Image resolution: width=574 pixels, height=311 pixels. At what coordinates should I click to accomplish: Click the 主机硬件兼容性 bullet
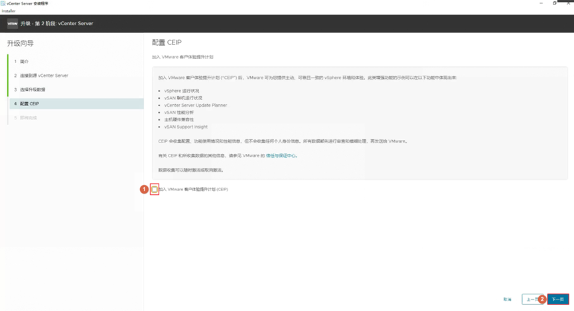179,119
